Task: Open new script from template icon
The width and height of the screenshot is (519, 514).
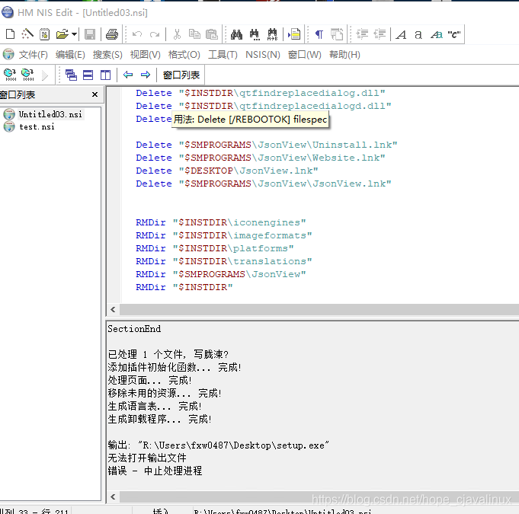Action: click(44, 34)
